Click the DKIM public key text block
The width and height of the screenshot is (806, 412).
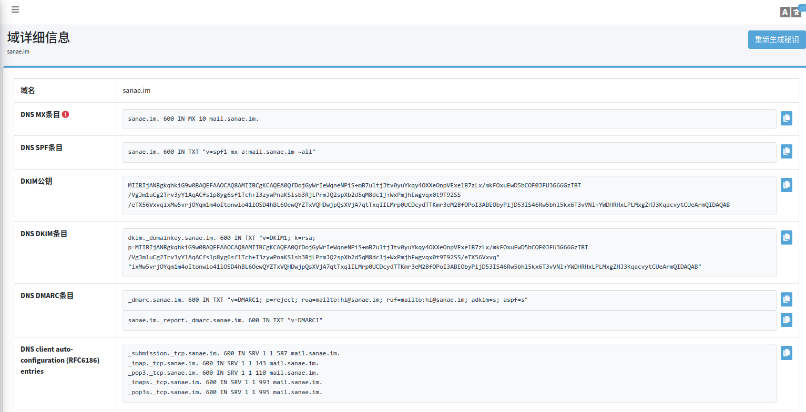click(449, 195)
